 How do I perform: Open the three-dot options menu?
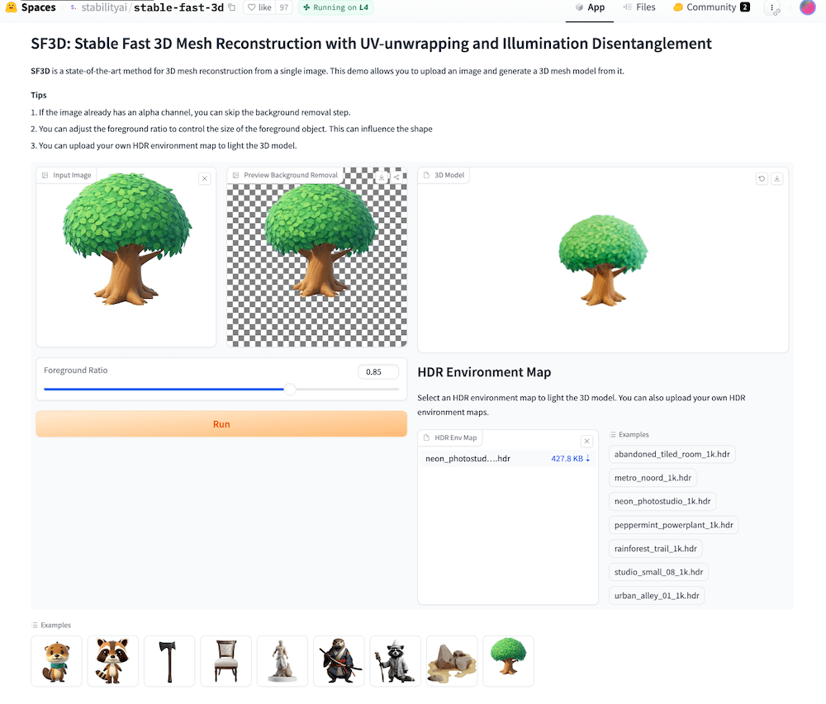771,7
